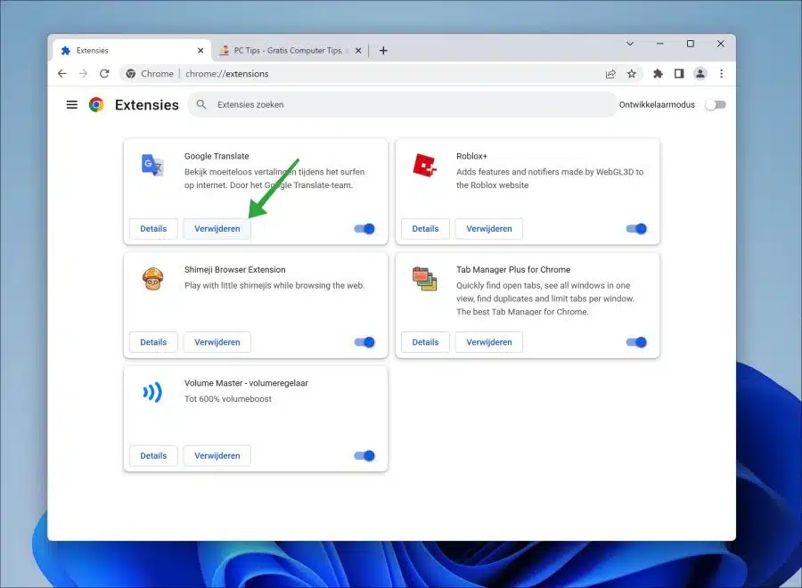This screenshot has width=802, height=588.
Task: Click the Roblox+ title text
Action: click(x=471, y=156)
